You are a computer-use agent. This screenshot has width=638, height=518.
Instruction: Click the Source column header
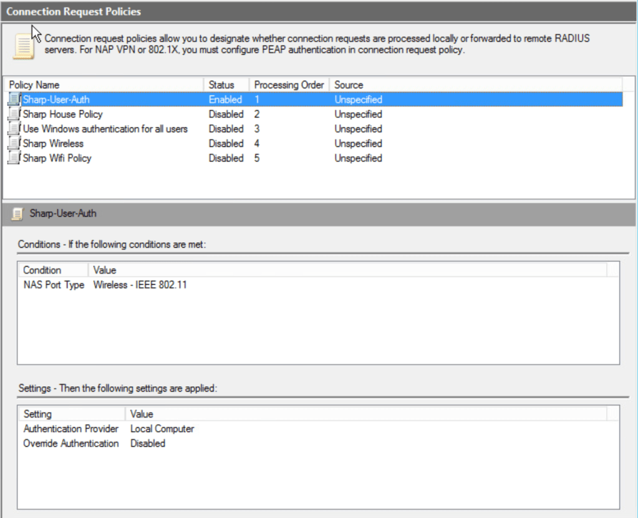click(x=349, y=85)
